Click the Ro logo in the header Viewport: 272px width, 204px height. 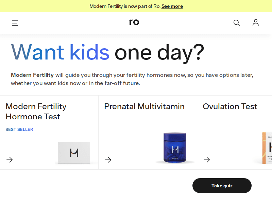tap(134, 22)
